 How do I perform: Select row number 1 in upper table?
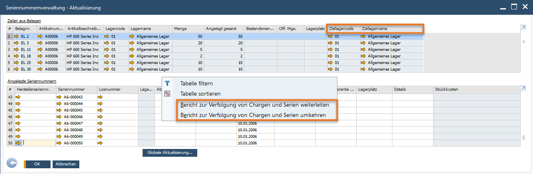click(x=10, y=37)
